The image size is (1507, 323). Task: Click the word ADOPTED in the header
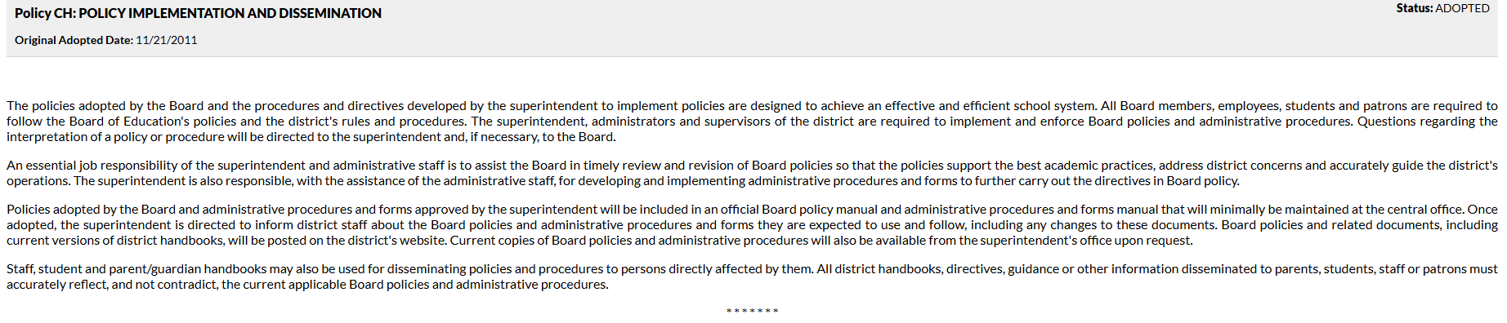(1463, 8)
